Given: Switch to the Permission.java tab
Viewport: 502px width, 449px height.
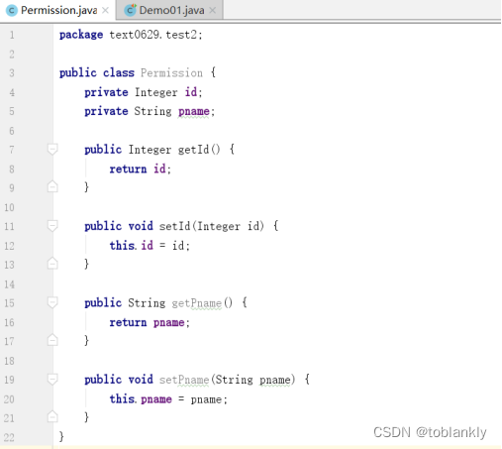Looking at the screenshot, I should coord(58,10).
